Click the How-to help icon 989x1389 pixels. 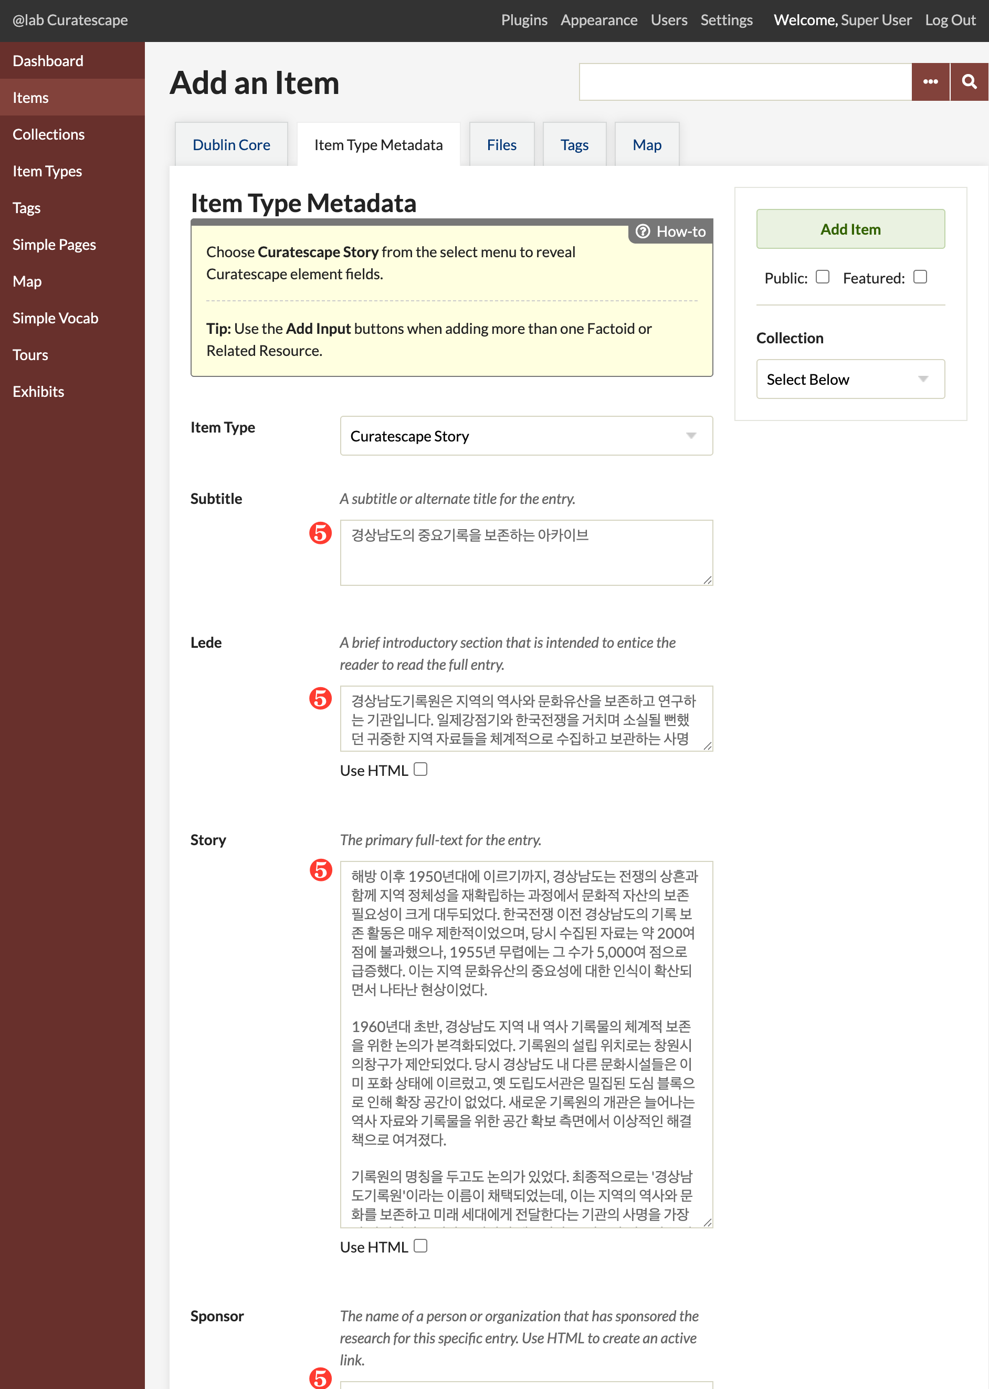tap(643, 231)
